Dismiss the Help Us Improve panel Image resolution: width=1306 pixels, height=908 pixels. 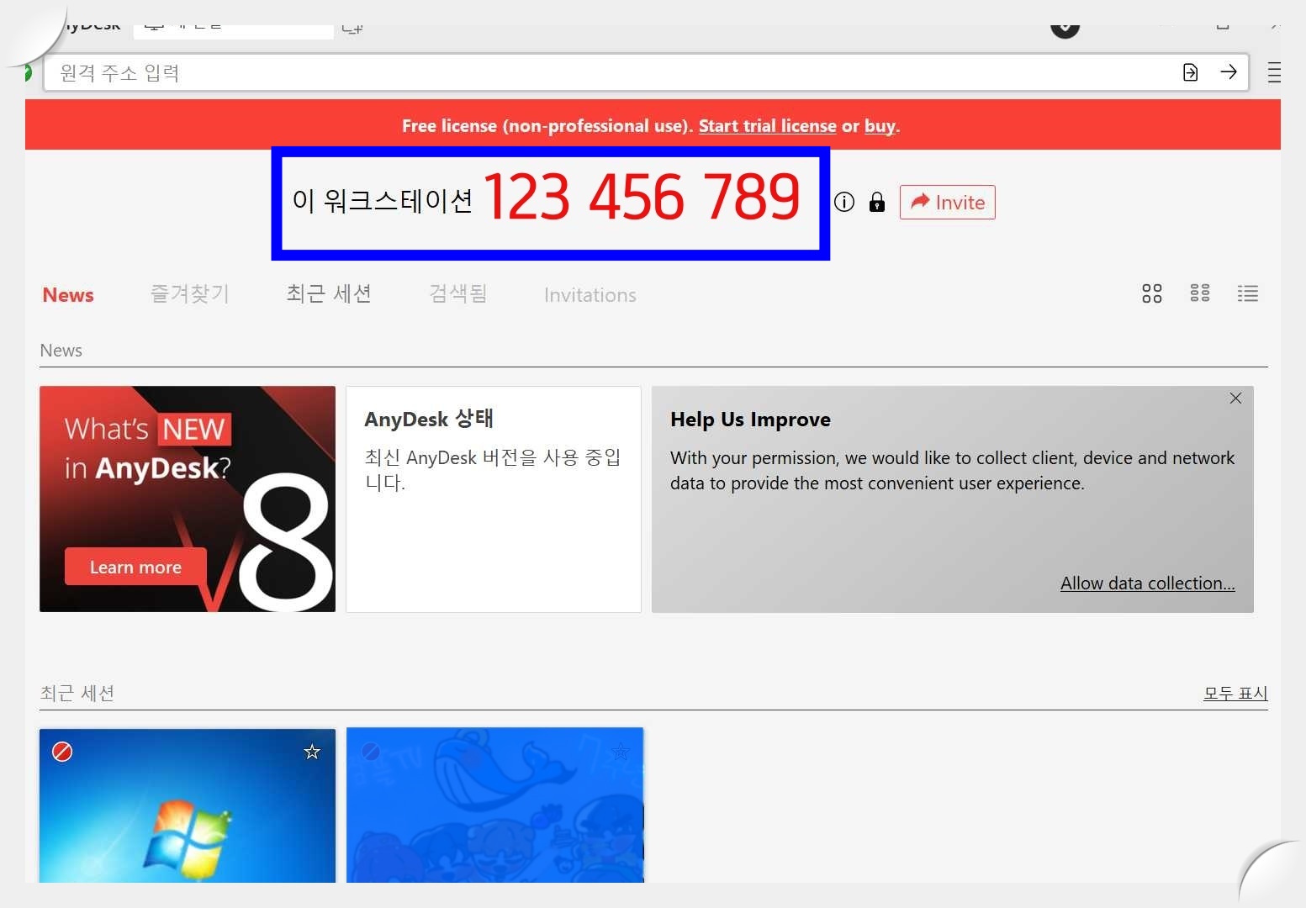coord(1235,398)
